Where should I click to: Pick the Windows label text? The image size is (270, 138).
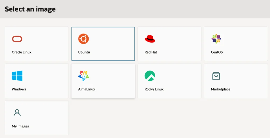19,89
